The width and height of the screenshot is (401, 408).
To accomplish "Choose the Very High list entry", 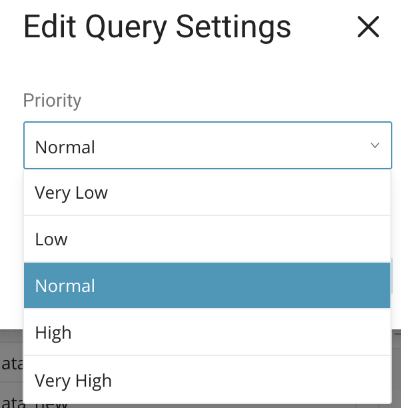I will click(x=73, y=381).
